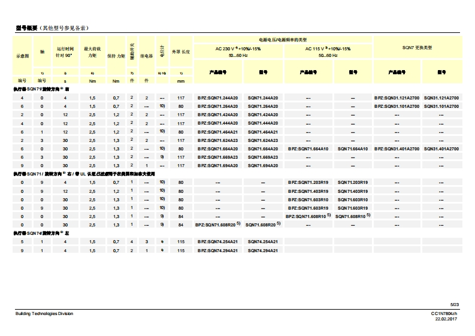
Task: Click the CC1N7804zh document number
Action: pos(444,313)
